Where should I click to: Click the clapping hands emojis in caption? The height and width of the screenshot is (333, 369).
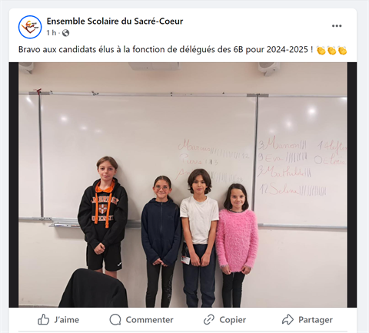332,50
